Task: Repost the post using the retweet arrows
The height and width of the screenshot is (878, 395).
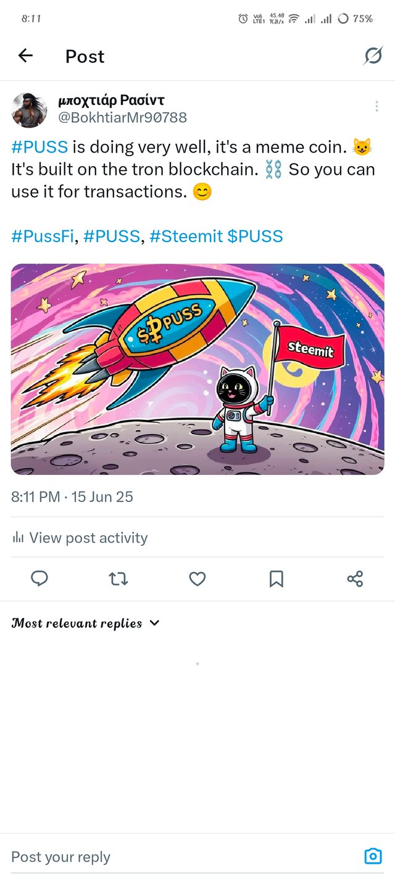Action: 118,579
